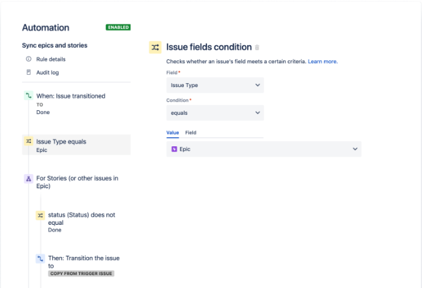422x288 pixels.
Task: Click the purple For Stories branch icon
Action: pos(28,178)
